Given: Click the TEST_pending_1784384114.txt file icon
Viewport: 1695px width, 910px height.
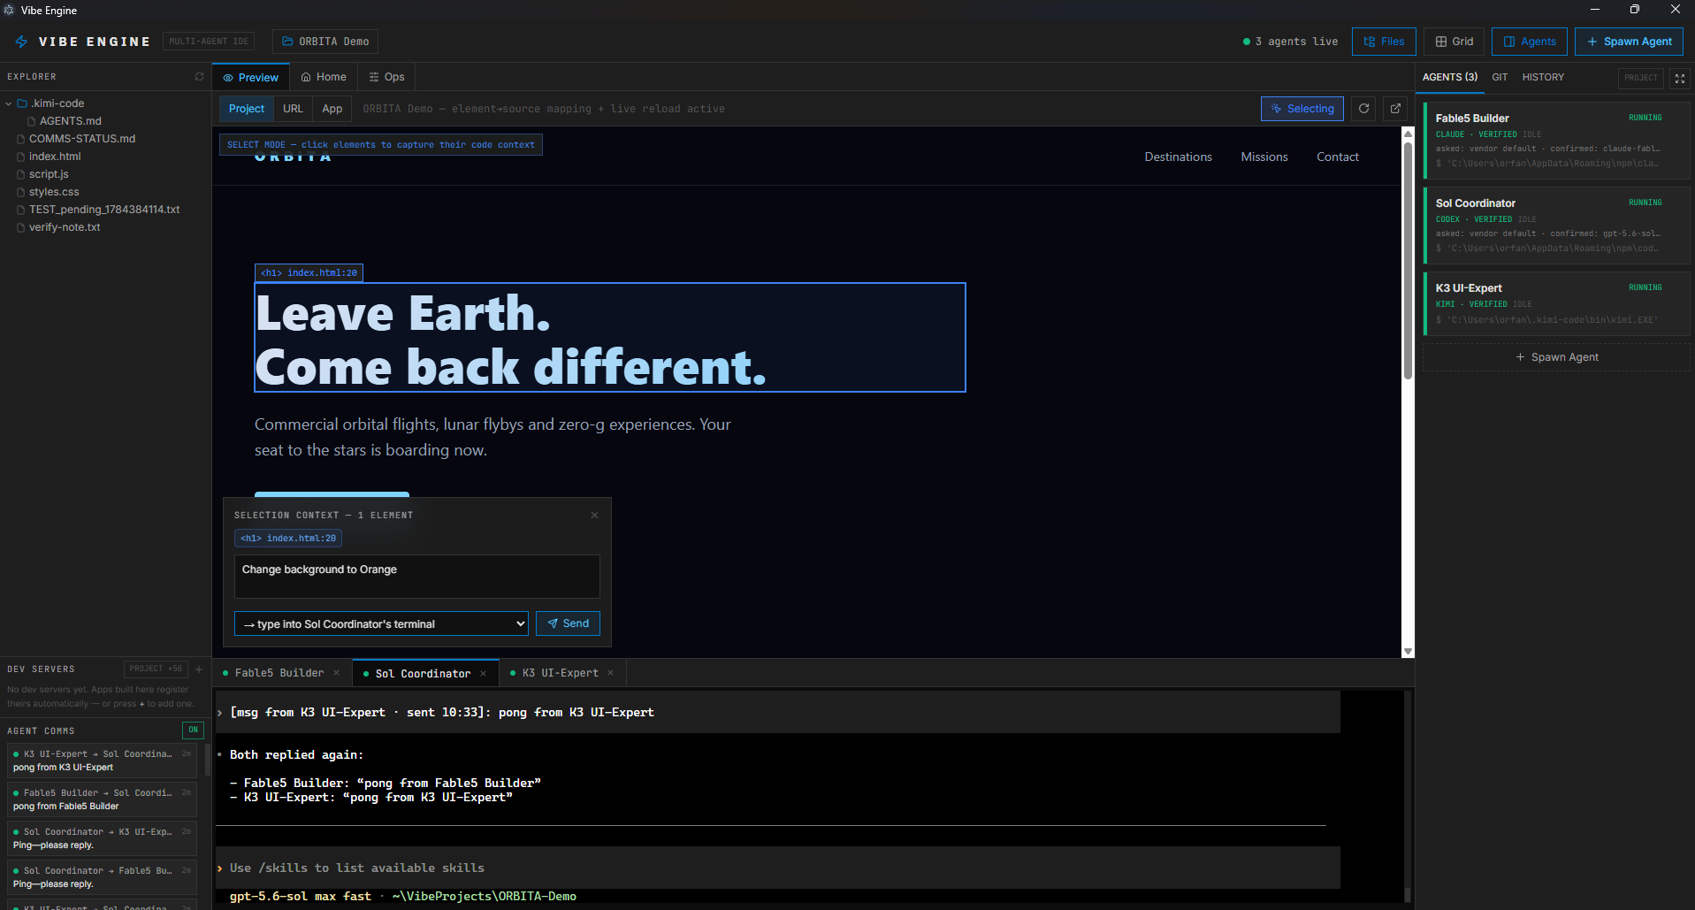Looking at the screenshot, I should 21,210.
